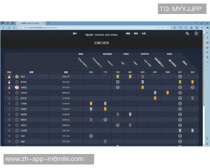Open the 赛题 navigation item
This screenshot has width=210, height=168.
pos(128,34)
